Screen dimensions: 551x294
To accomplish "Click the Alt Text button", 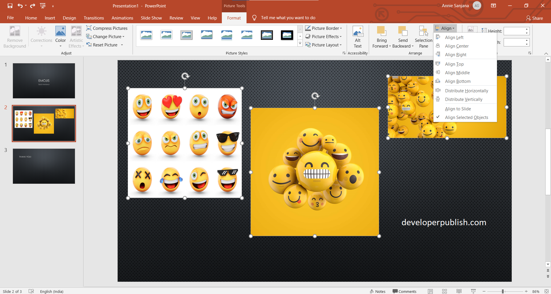I will point(358,36).
